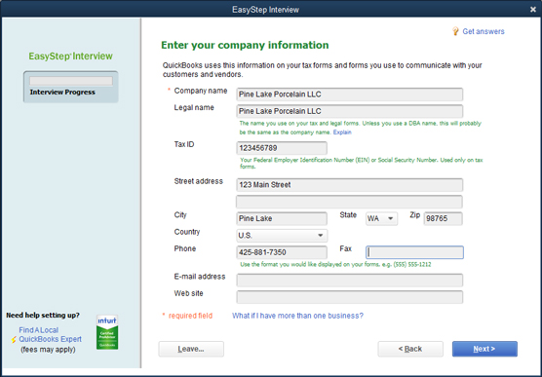The image size is (542, 377).
Task: Click the 'Need help setting up?' text
Action: [x=43, y=316]
